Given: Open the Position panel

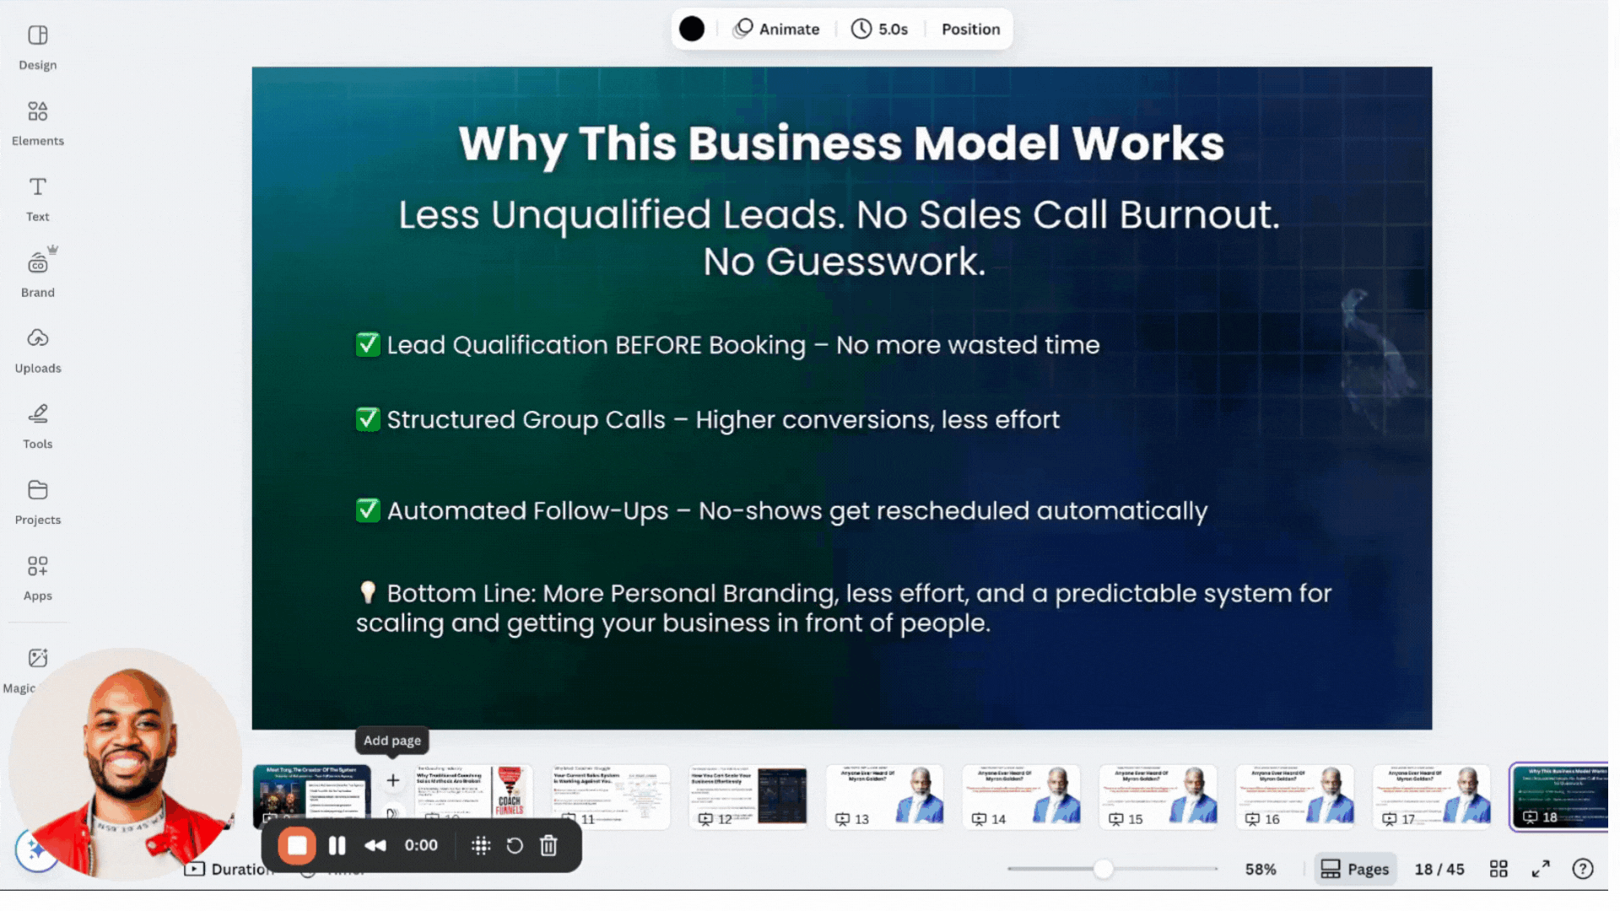Looking at the screenshot, I should click(x=970, y=29).
